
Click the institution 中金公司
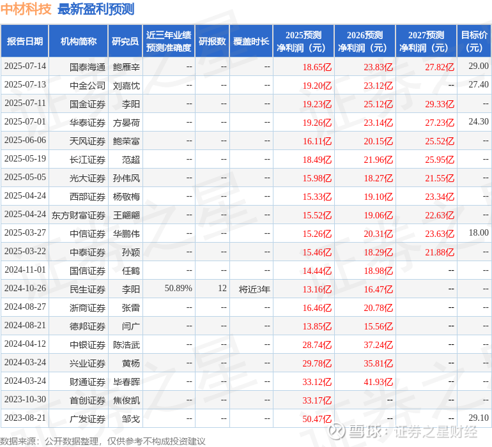pos(88,86)
